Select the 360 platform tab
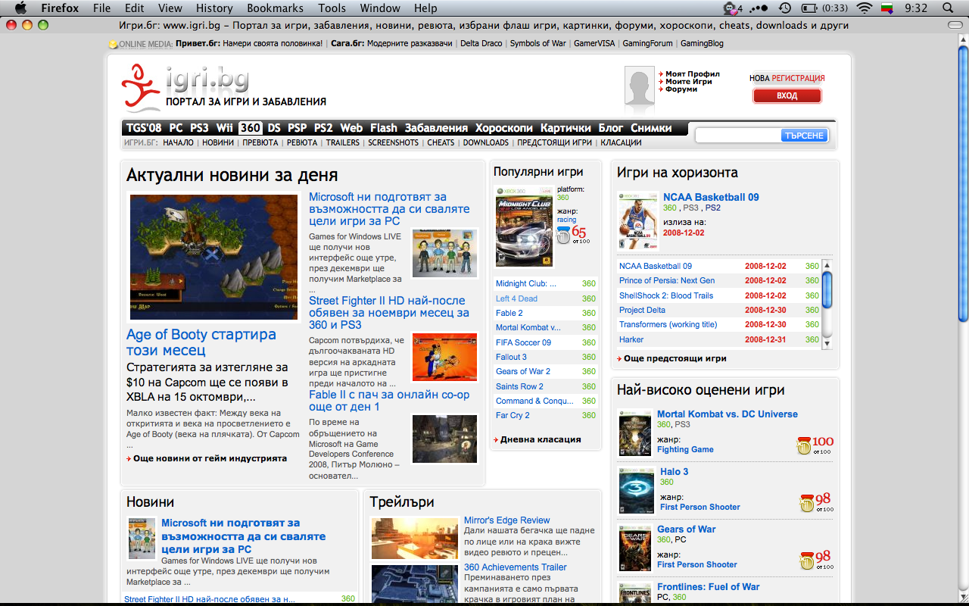The width and height of the screenshot is (969, 606). [251, 128]
